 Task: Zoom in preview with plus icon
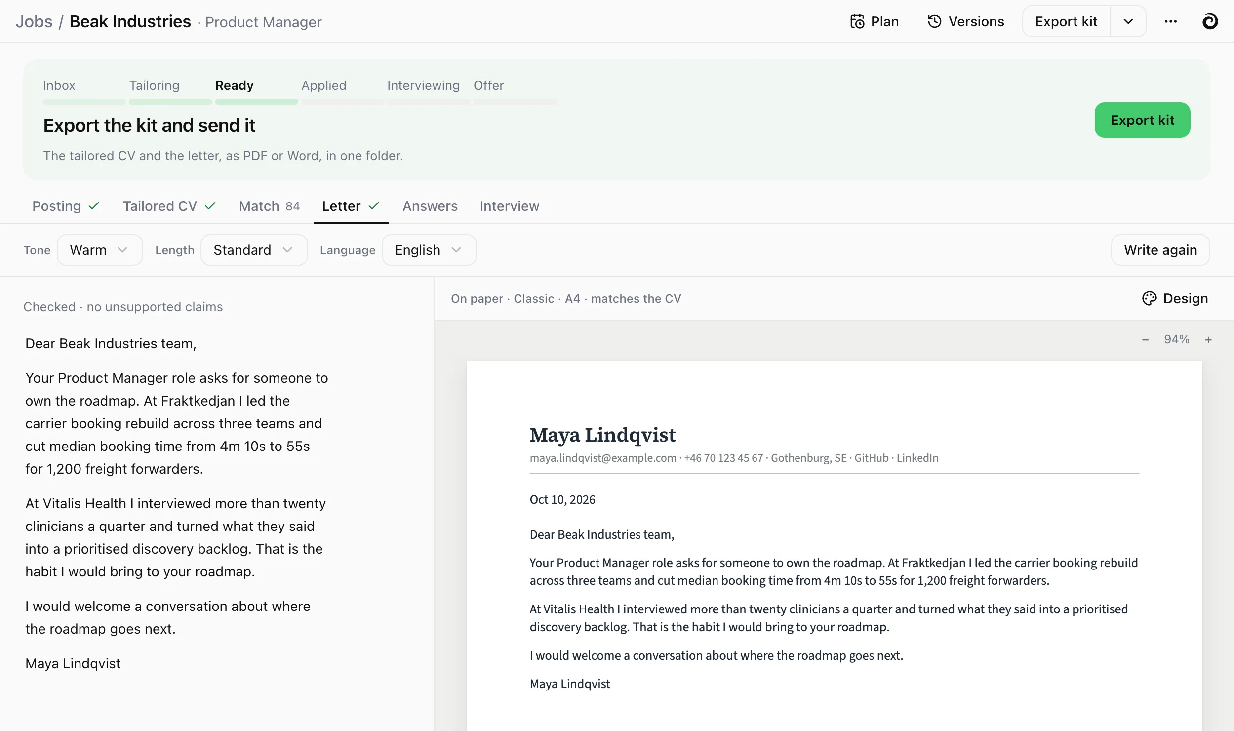click(1208, 340)
